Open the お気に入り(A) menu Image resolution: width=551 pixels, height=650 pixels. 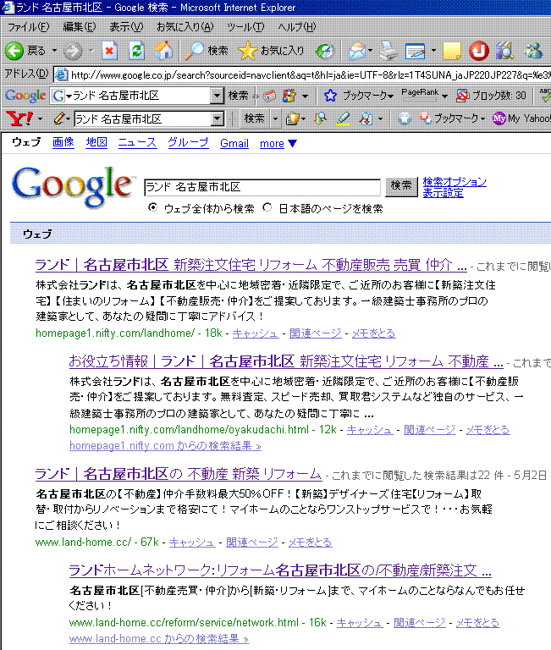185,27
